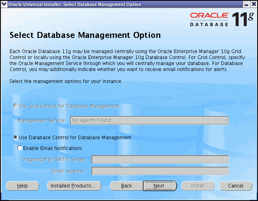Click the Outgoing Mail (SMTP) Server field
The image size is (258, 201).
pyautogui.click(x=160, y=160)
